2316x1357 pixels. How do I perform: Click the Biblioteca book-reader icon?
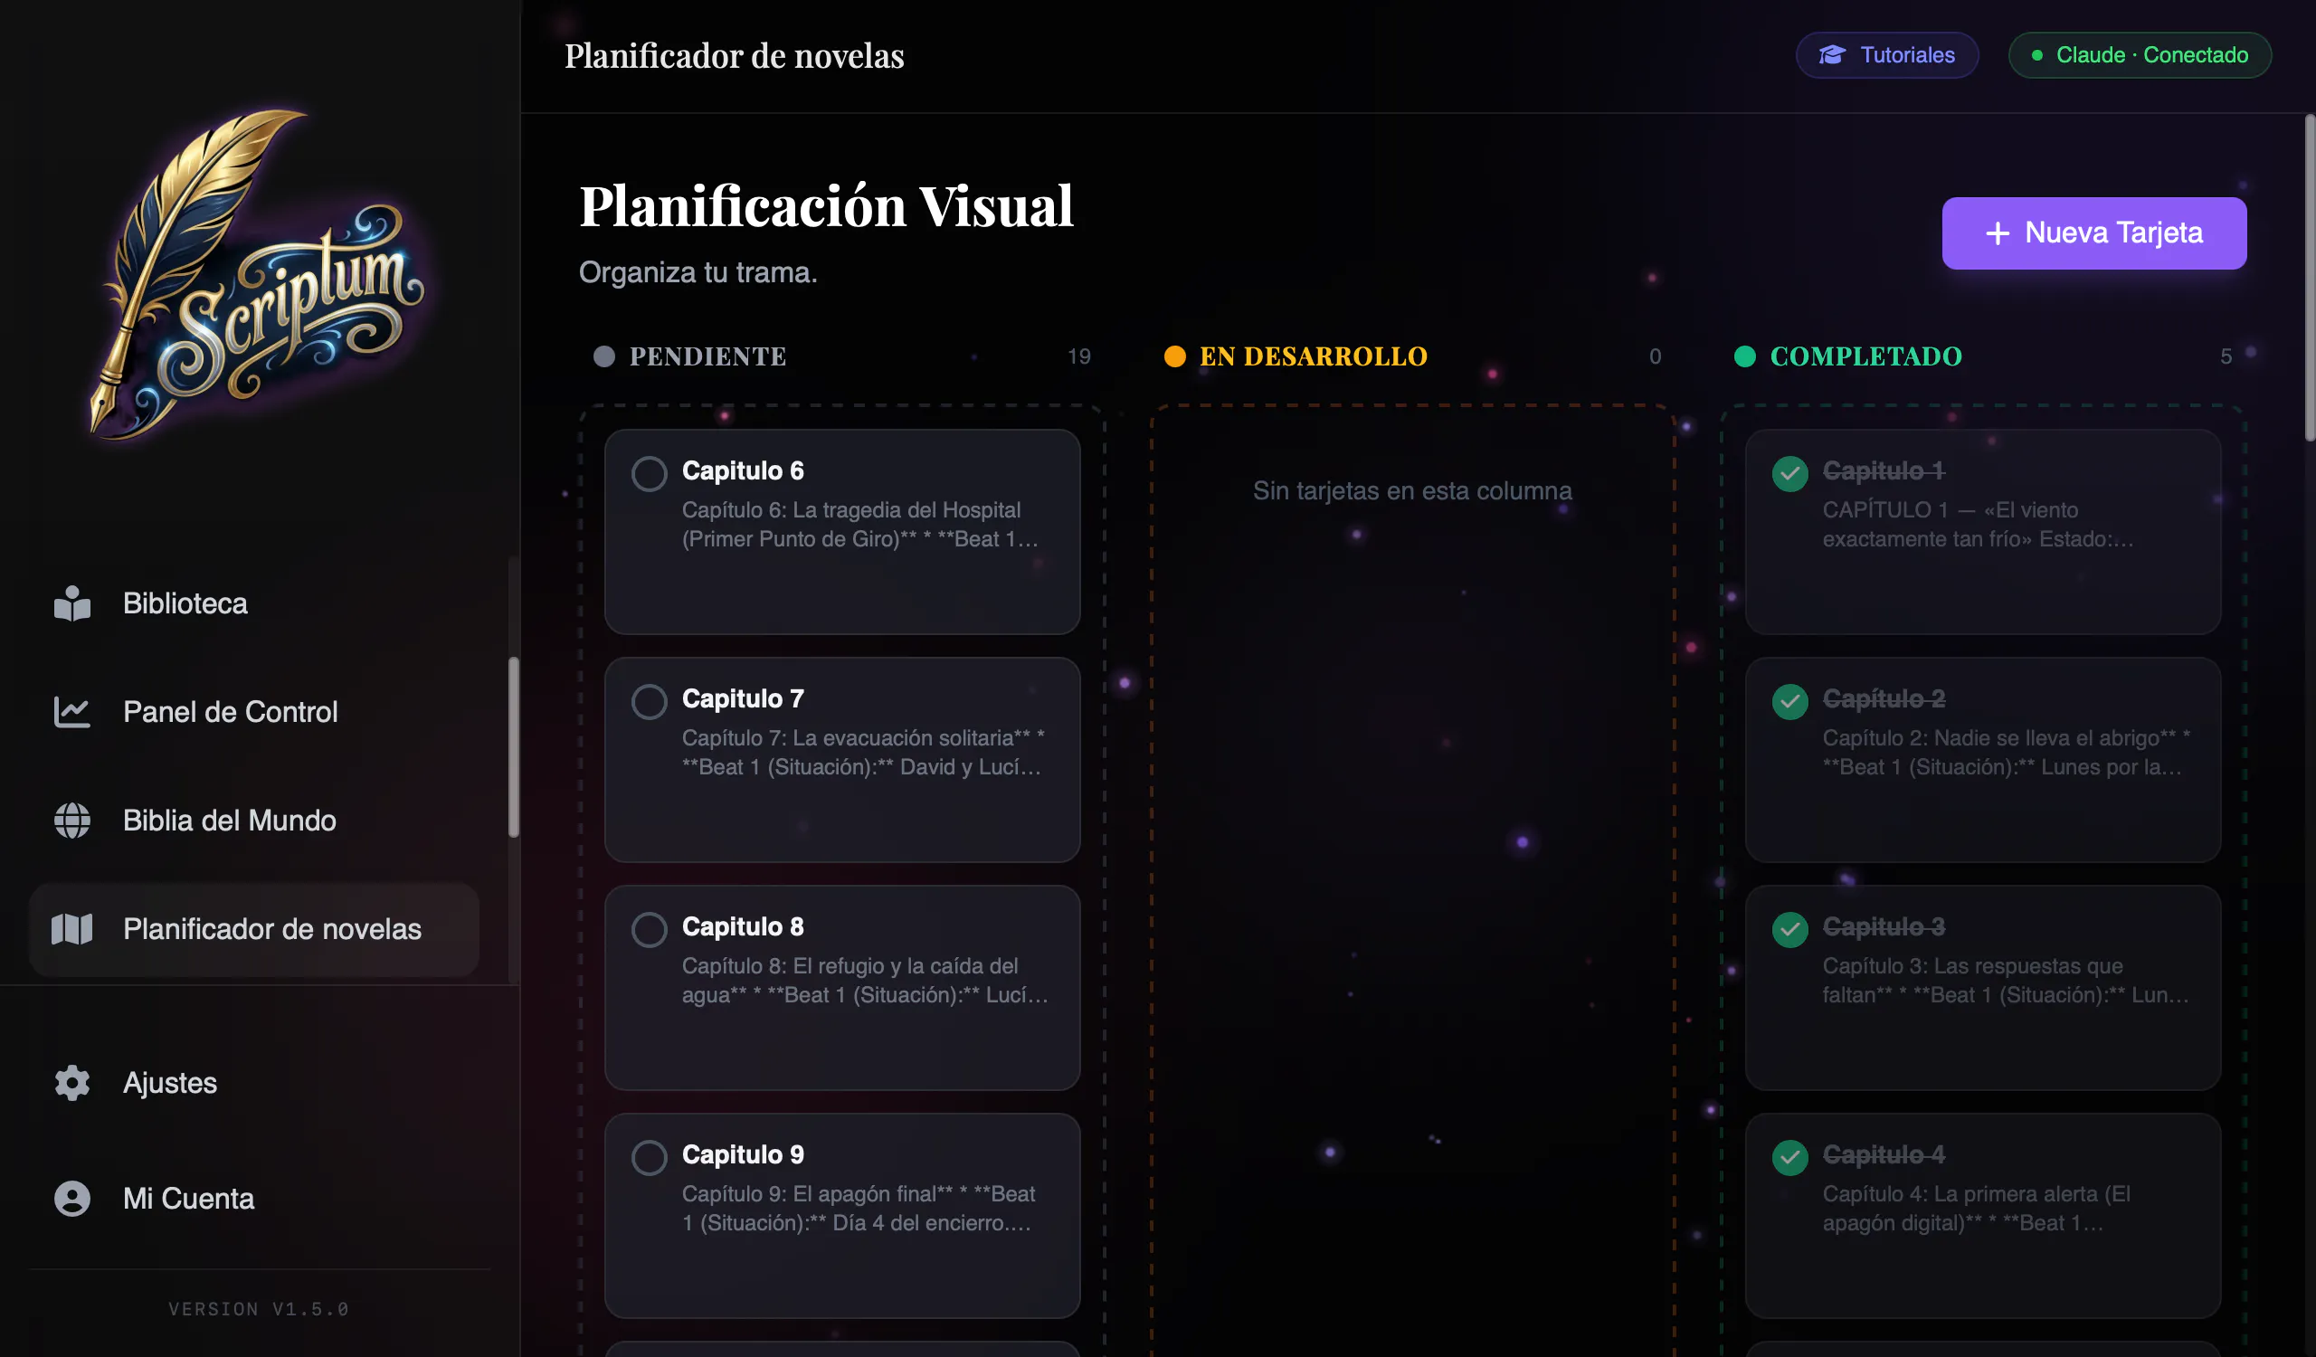click(x=71, y=603)
